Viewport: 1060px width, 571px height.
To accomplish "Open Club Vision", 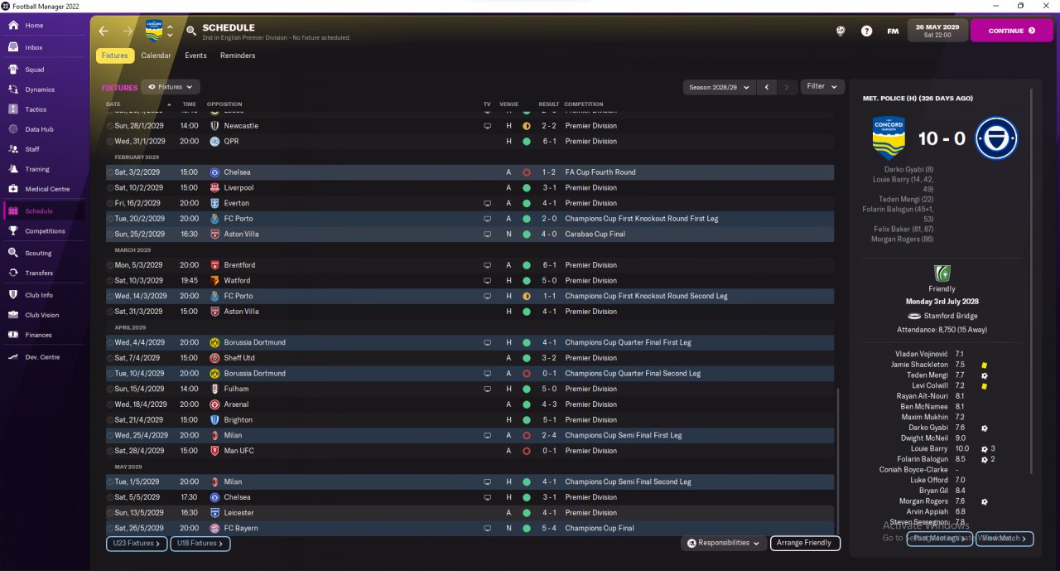I will pyautogui.click(x=45, y=315).
